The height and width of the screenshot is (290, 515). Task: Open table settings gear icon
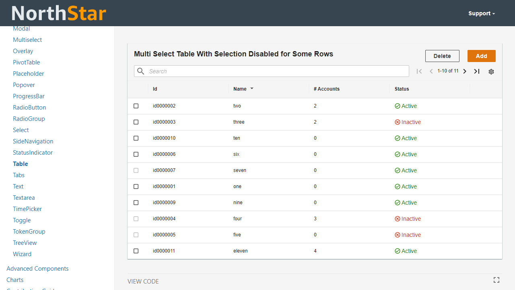491,72
